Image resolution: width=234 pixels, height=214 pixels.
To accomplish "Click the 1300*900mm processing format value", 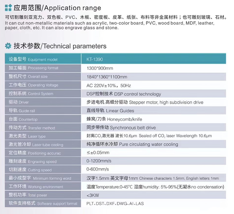I will point(100,68).
